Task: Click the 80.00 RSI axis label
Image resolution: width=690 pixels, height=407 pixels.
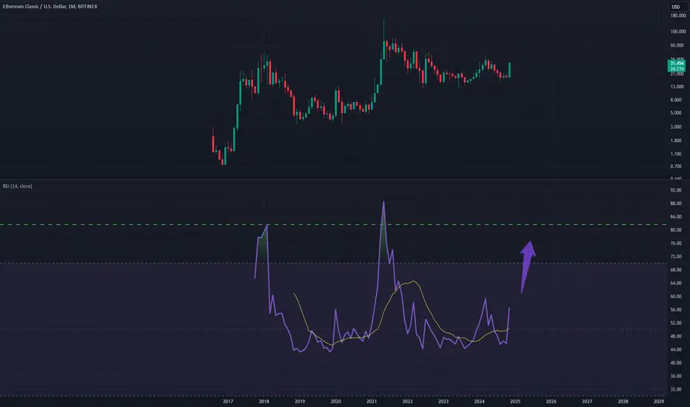Action: click(675, 230)
